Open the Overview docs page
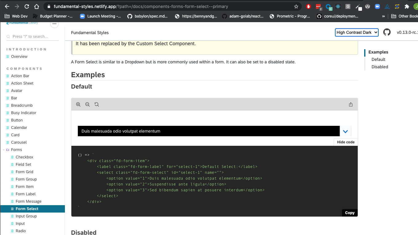 pos(19,57)
